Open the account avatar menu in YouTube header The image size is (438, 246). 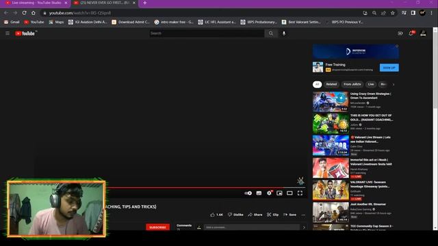[x=423, y=33]
